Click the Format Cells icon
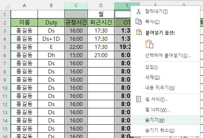 (x=139, y=99)
